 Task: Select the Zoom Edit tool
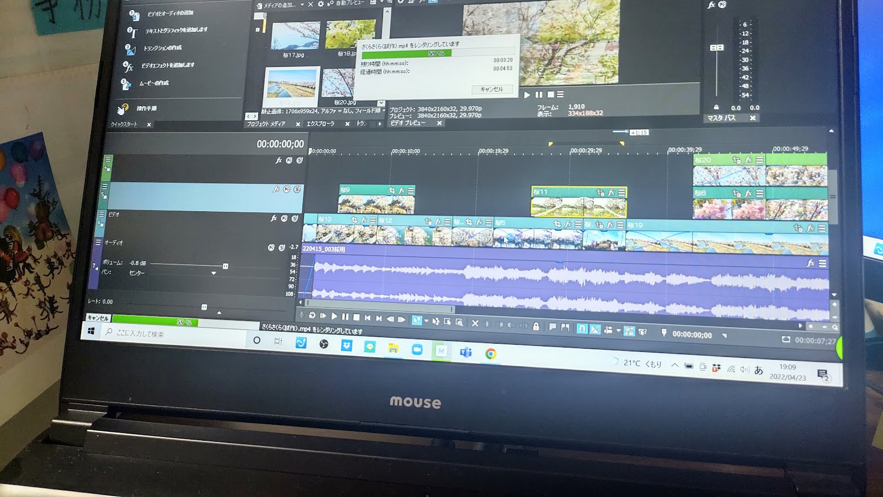pos(459,322)
